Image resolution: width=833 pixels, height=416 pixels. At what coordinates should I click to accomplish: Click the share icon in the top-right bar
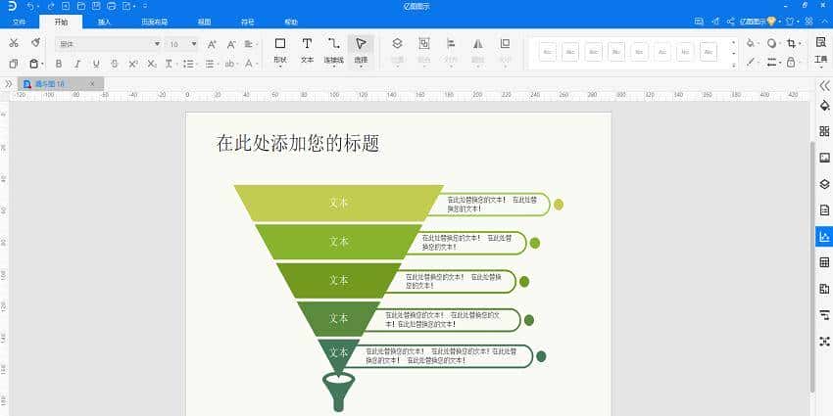731,22
